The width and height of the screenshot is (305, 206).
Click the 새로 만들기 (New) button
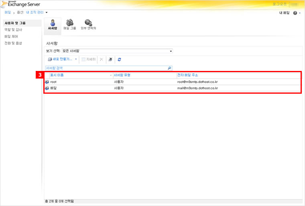click(60, 59)
